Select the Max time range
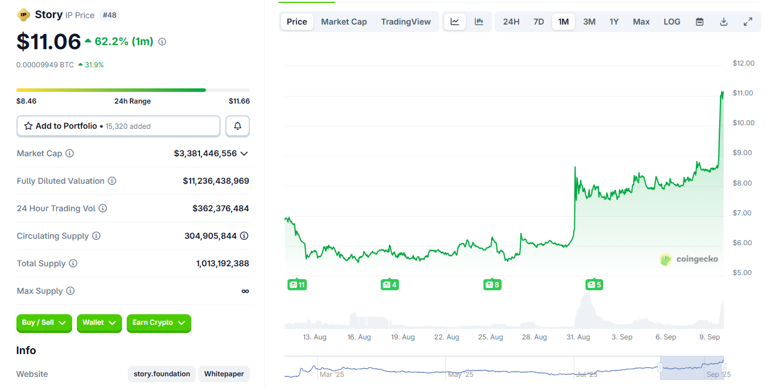Screen dimensions: 765x388 pyautogui.click(x=641, y=21)
